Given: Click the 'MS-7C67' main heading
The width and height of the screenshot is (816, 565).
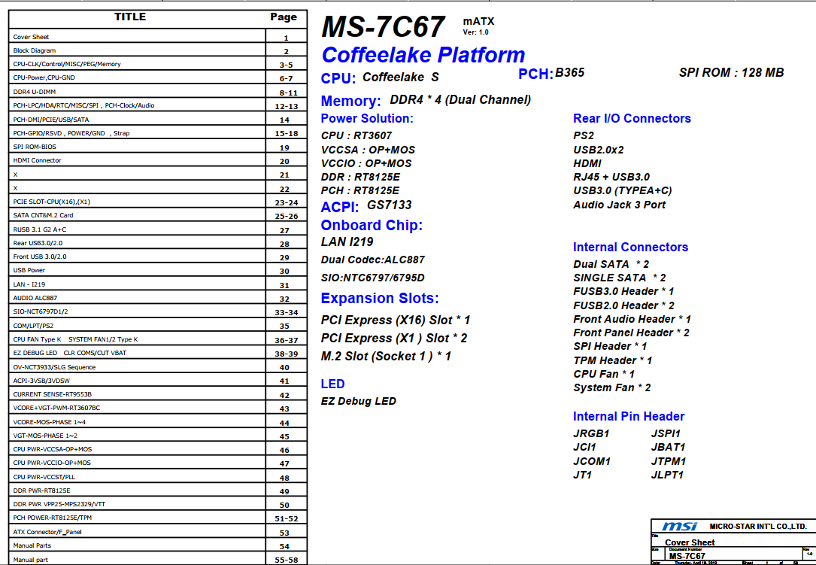Looking at the screenshot, I should tap(383, 26).
